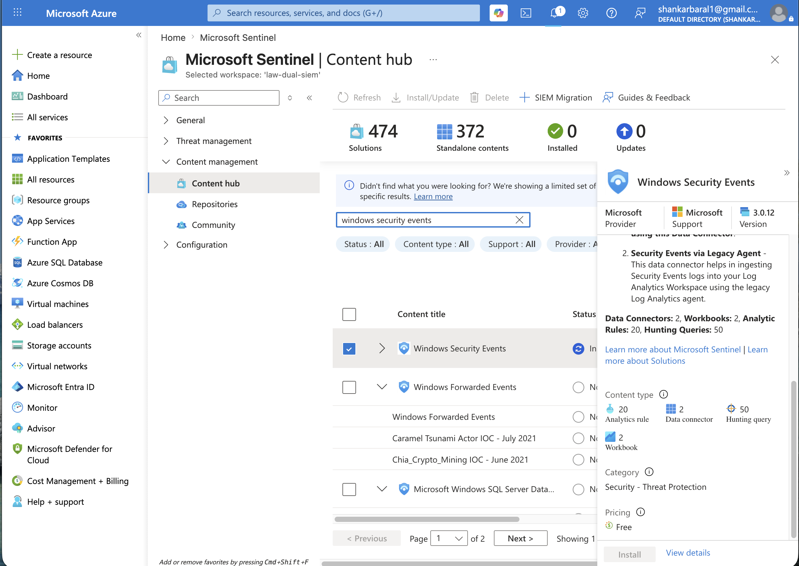Uncheck the Windows Security Events row checkbox
Screen dimensions: 799x566
349,348
